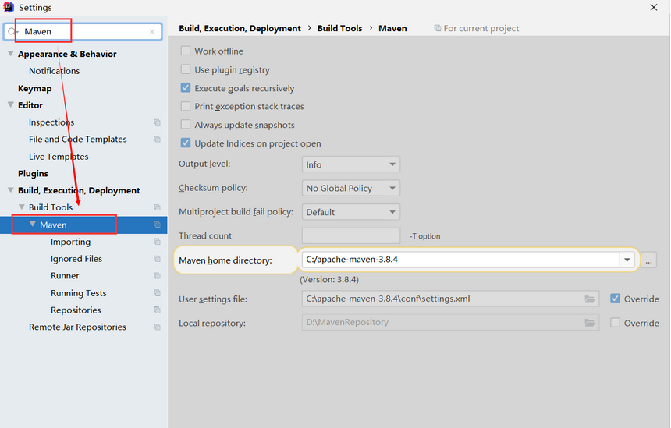Click the Maven home directory path field
671x428 pixels.
pos(461,260)
